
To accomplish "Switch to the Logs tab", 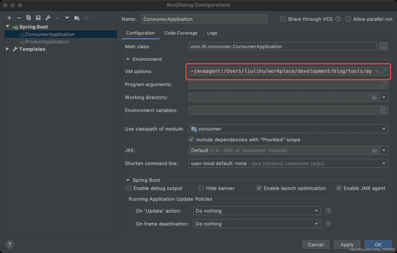I will pyautogui.click(x=212, y=33).
